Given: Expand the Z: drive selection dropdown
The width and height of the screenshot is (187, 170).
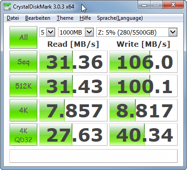Looking at the screenshot, I should (x=173, y=32).
